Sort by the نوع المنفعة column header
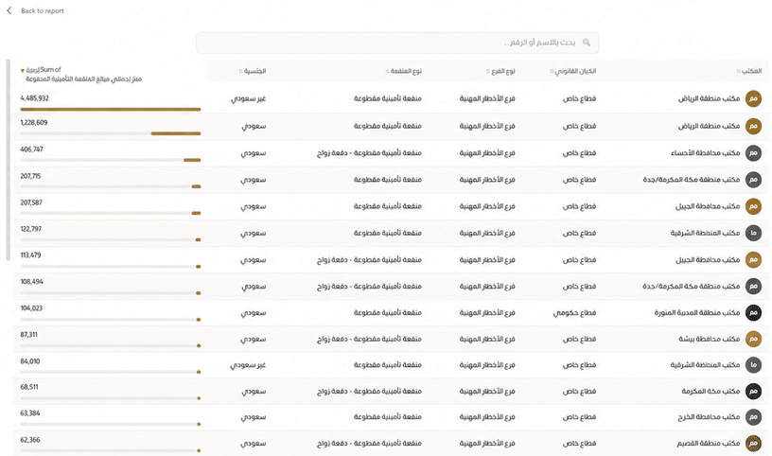772x456 pixels. (403, 71)
